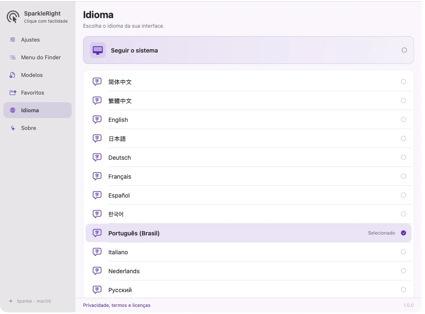Click the SparkleRight app title
425x314 pixels.
[42, 13]
